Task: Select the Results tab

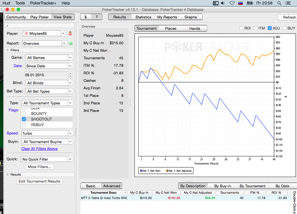Action: pos(120,17)
